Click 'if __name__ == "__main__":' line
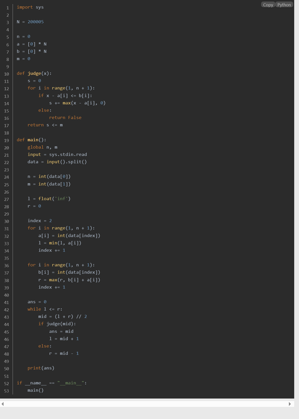This screenshot has width=299, height=419. 52,383
